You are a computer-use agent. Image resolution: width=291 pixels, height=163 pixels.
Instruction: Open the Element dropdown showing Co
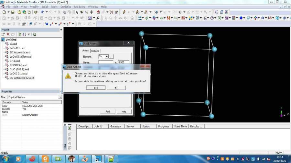107,57
